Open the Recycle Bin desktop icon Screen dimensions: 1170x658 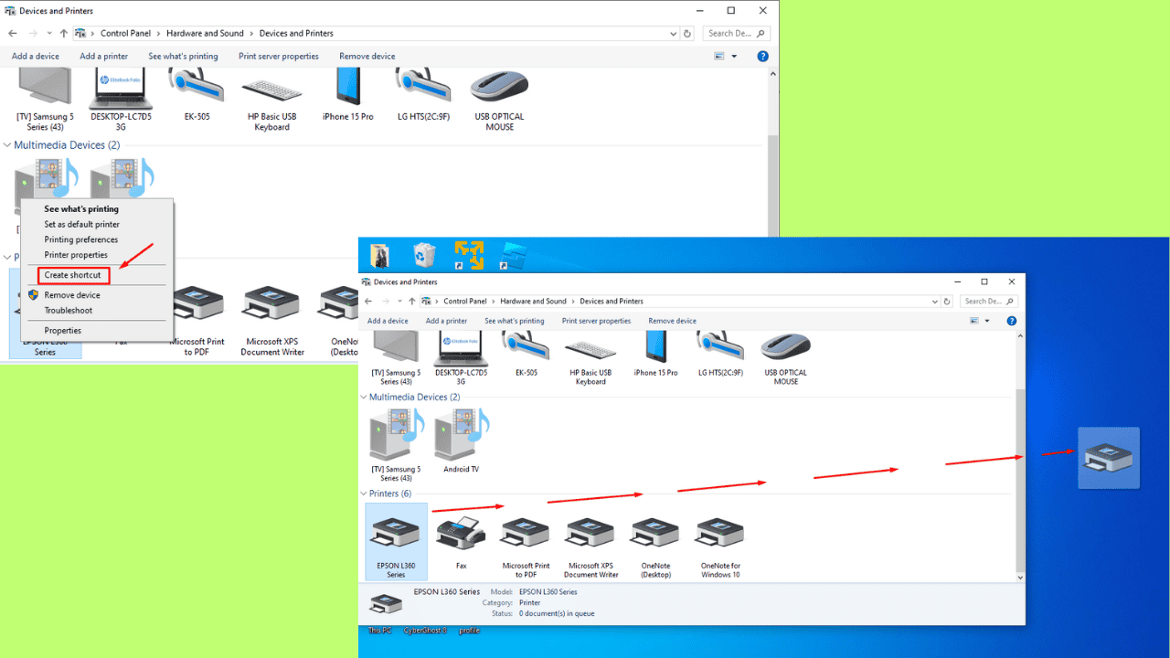coord(424,255)
